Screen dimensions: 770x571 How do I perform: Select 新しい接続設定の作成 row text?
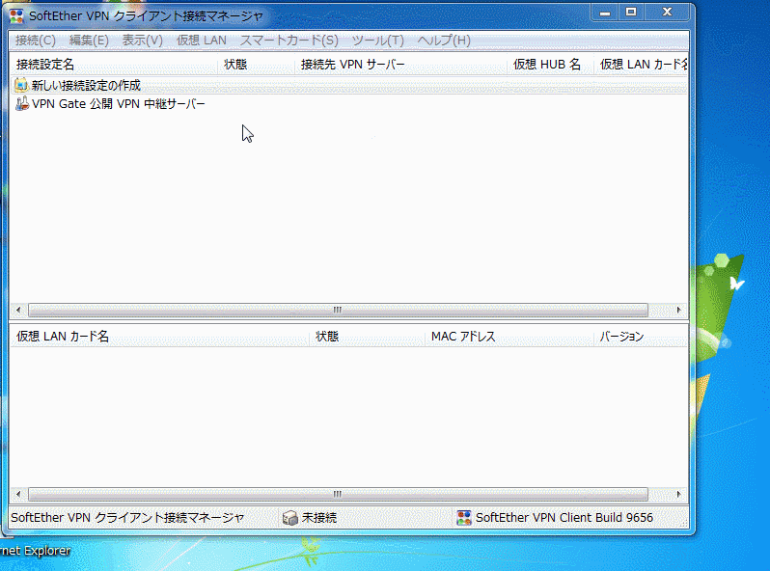click(87, 86)
